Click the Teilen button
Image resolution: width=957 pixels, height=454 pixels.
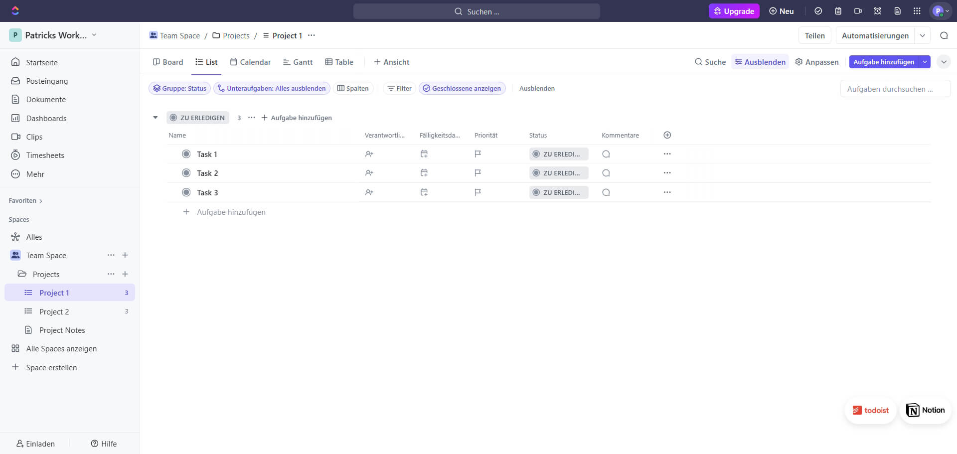coord(814,35)
